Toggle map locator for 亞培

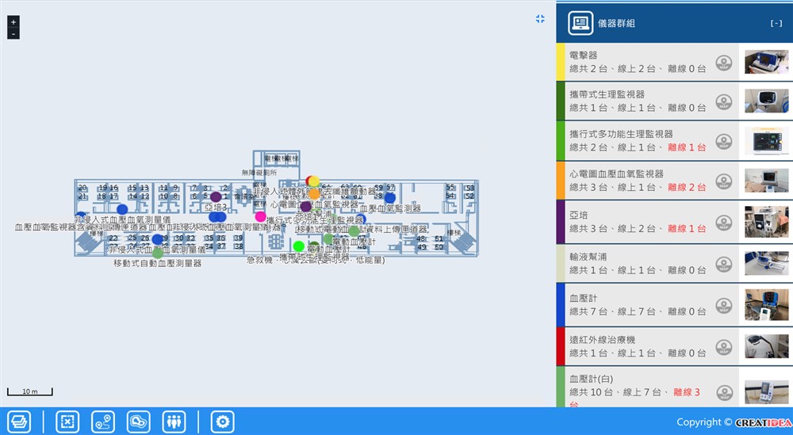[x=723, y=221]
